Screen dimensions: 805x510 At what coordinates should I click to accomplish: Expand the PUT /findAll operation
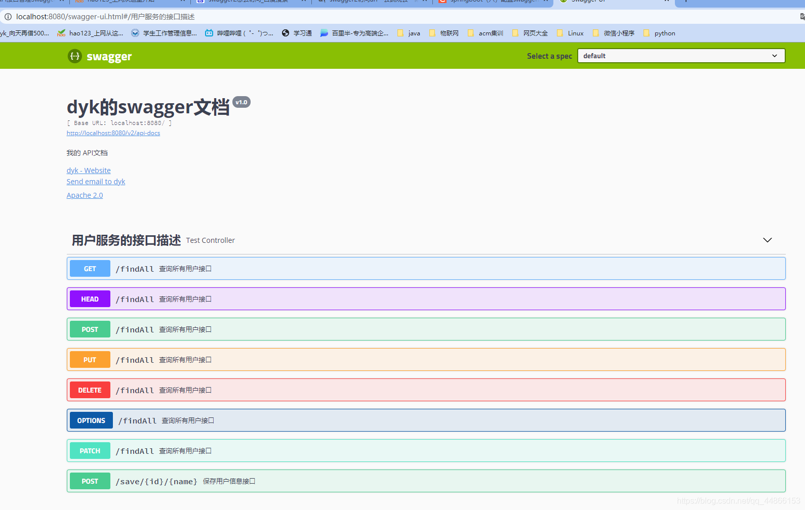pyautogui.click(x=426, y=360)
